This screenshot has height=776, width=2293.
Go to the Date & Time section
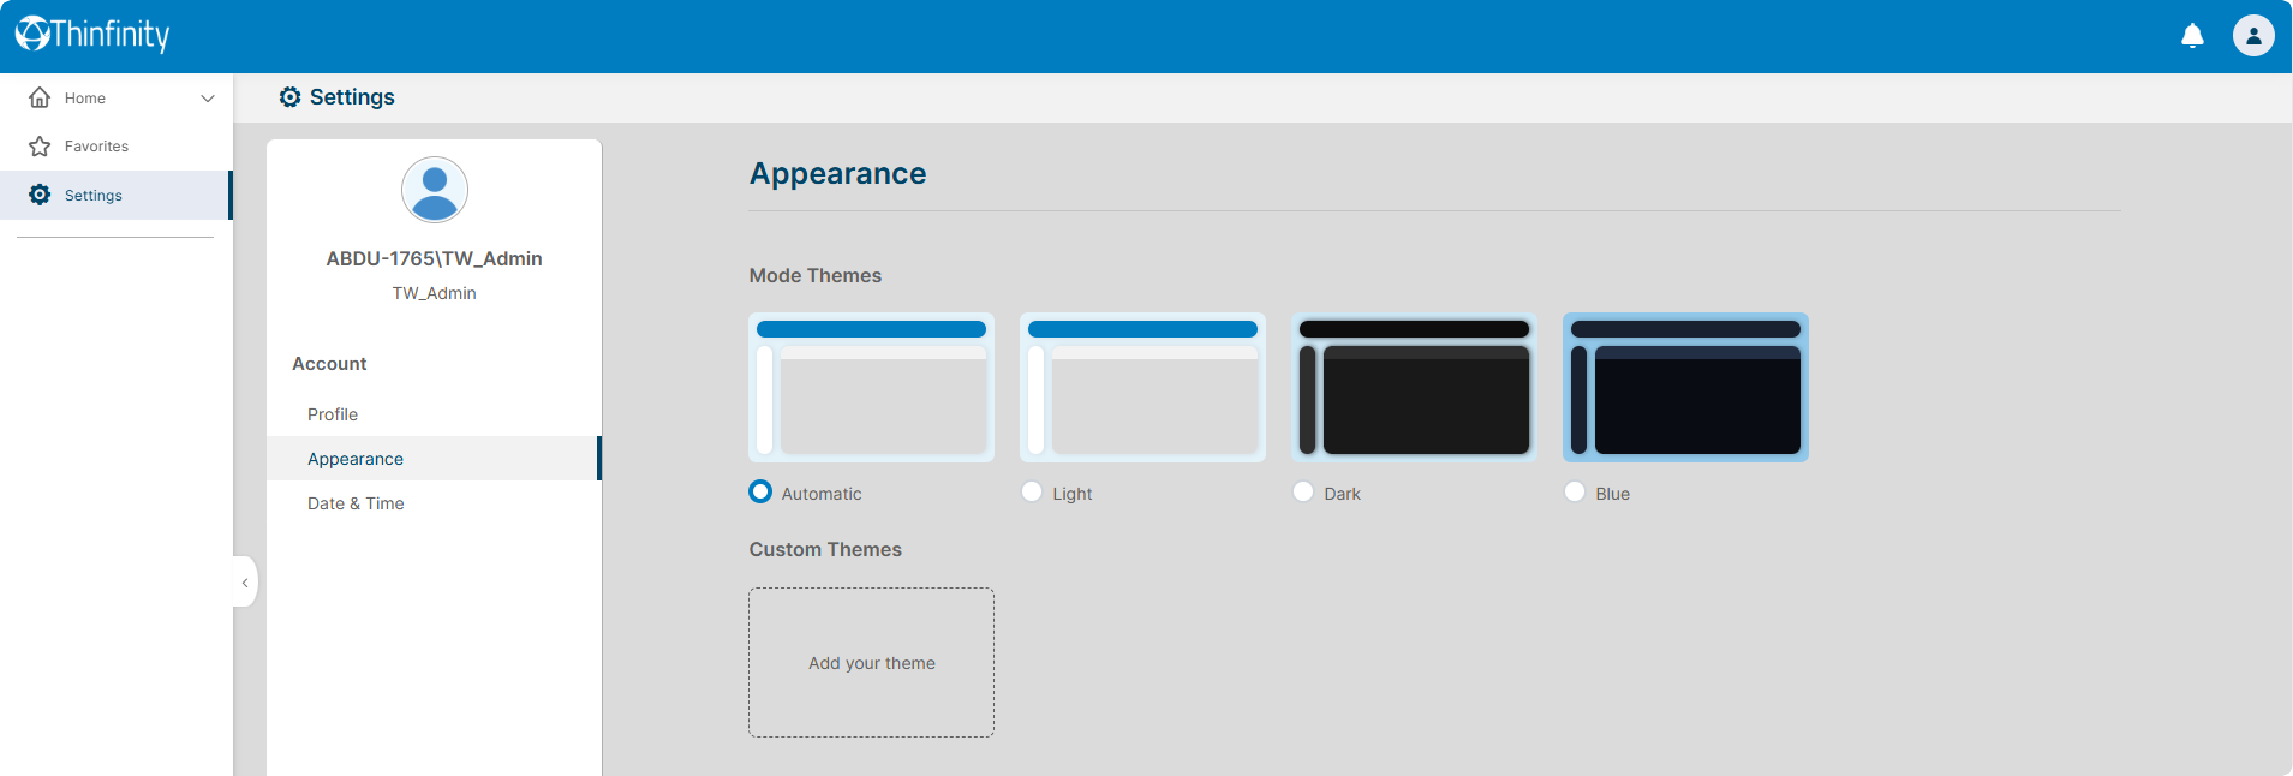tap(434, 503)
